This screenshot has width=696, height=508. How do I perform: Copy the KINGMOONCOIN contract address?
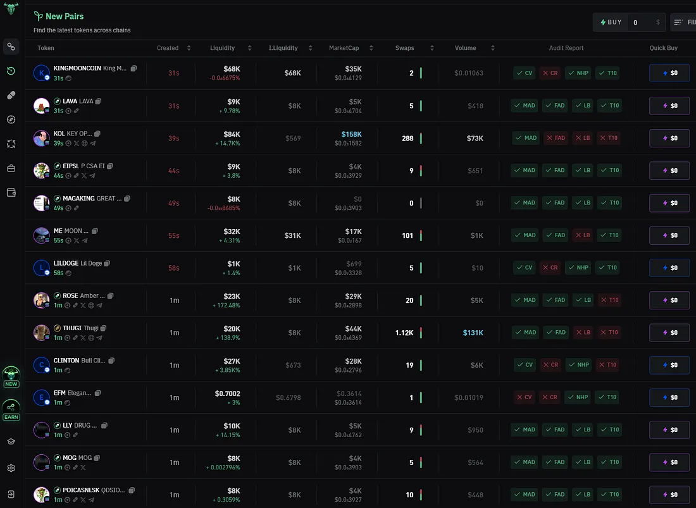(x=134, y=68)
